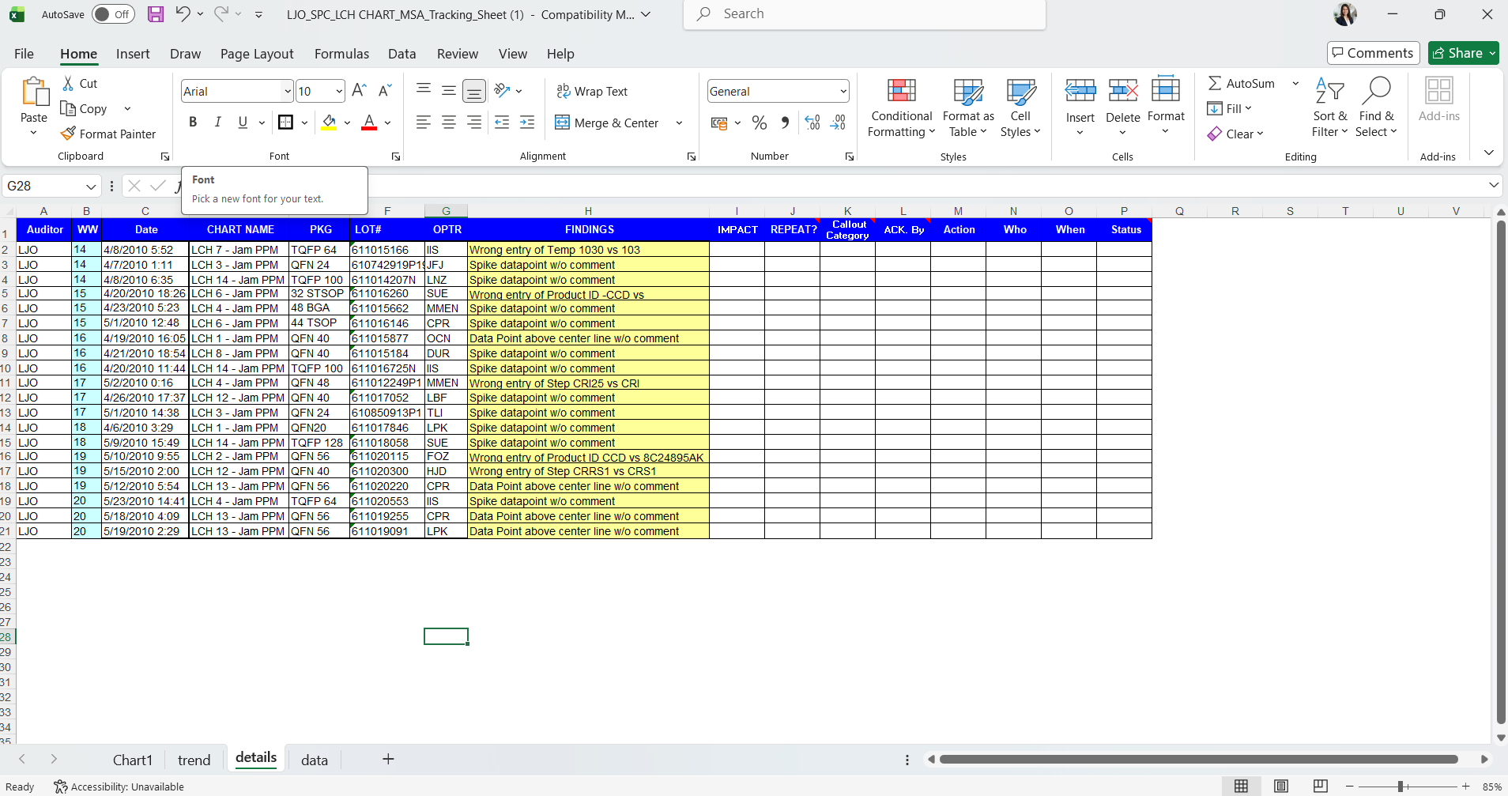Click the horizontal scrollbar thumb
Screen dimensions: 1508x796
point(1198,760)
